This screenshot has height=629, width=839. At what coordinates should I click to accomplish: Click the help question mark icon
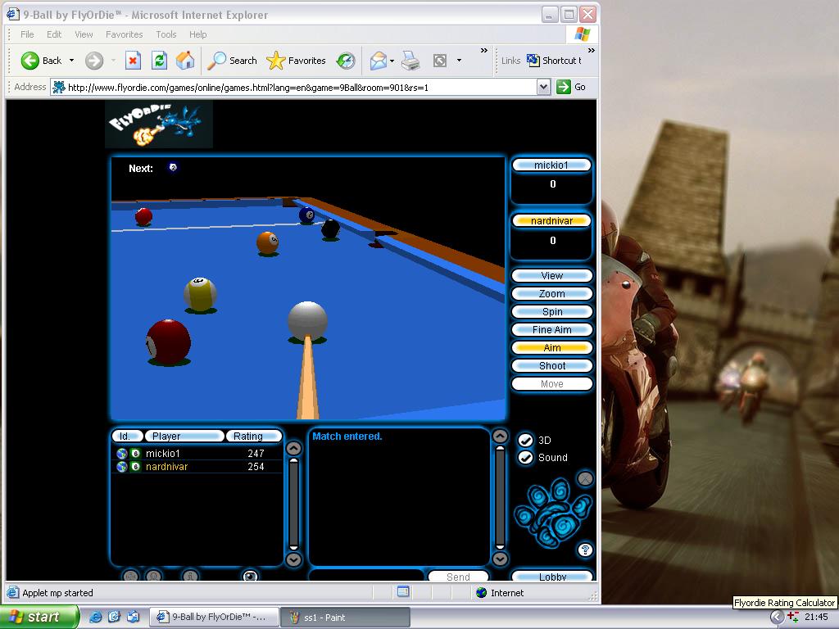click(x=585, y=550)
